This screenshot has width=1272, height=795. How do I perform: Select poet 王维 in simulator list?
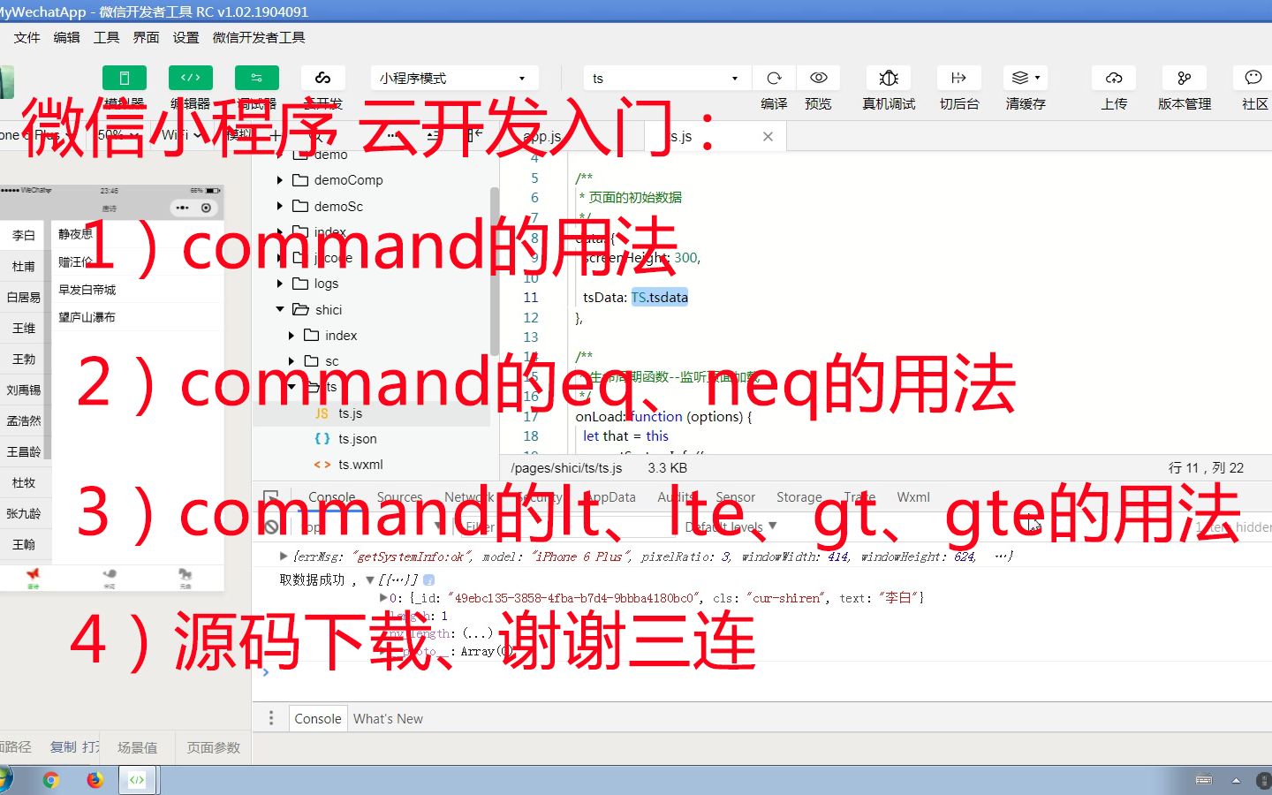(24, 328)
